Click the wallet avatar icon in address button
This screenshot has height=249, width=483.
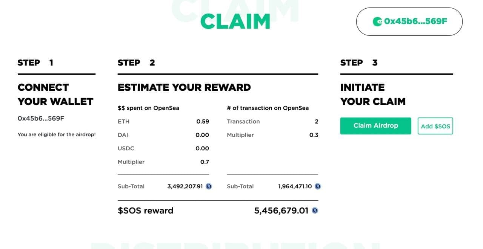point(377,21)
